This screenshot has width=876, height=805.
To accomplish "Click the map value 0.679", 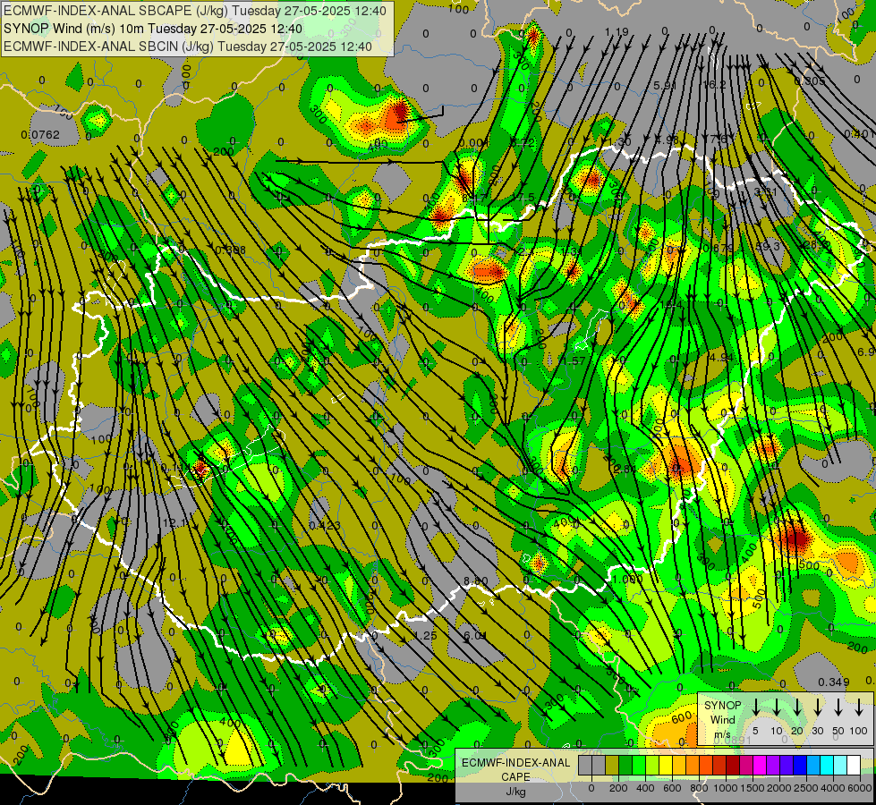I will click(x=719, y=249).
